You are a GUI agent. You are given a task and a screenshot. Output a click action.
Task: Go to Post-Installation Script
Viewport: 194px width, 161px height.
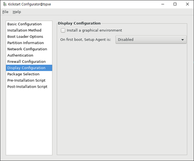tap(29, 86)
